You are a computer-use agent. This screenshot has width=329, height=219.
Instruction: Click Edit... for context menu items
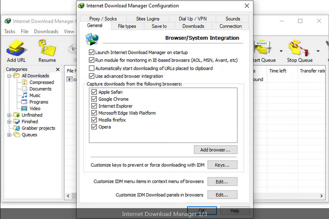tap(222, 182)
